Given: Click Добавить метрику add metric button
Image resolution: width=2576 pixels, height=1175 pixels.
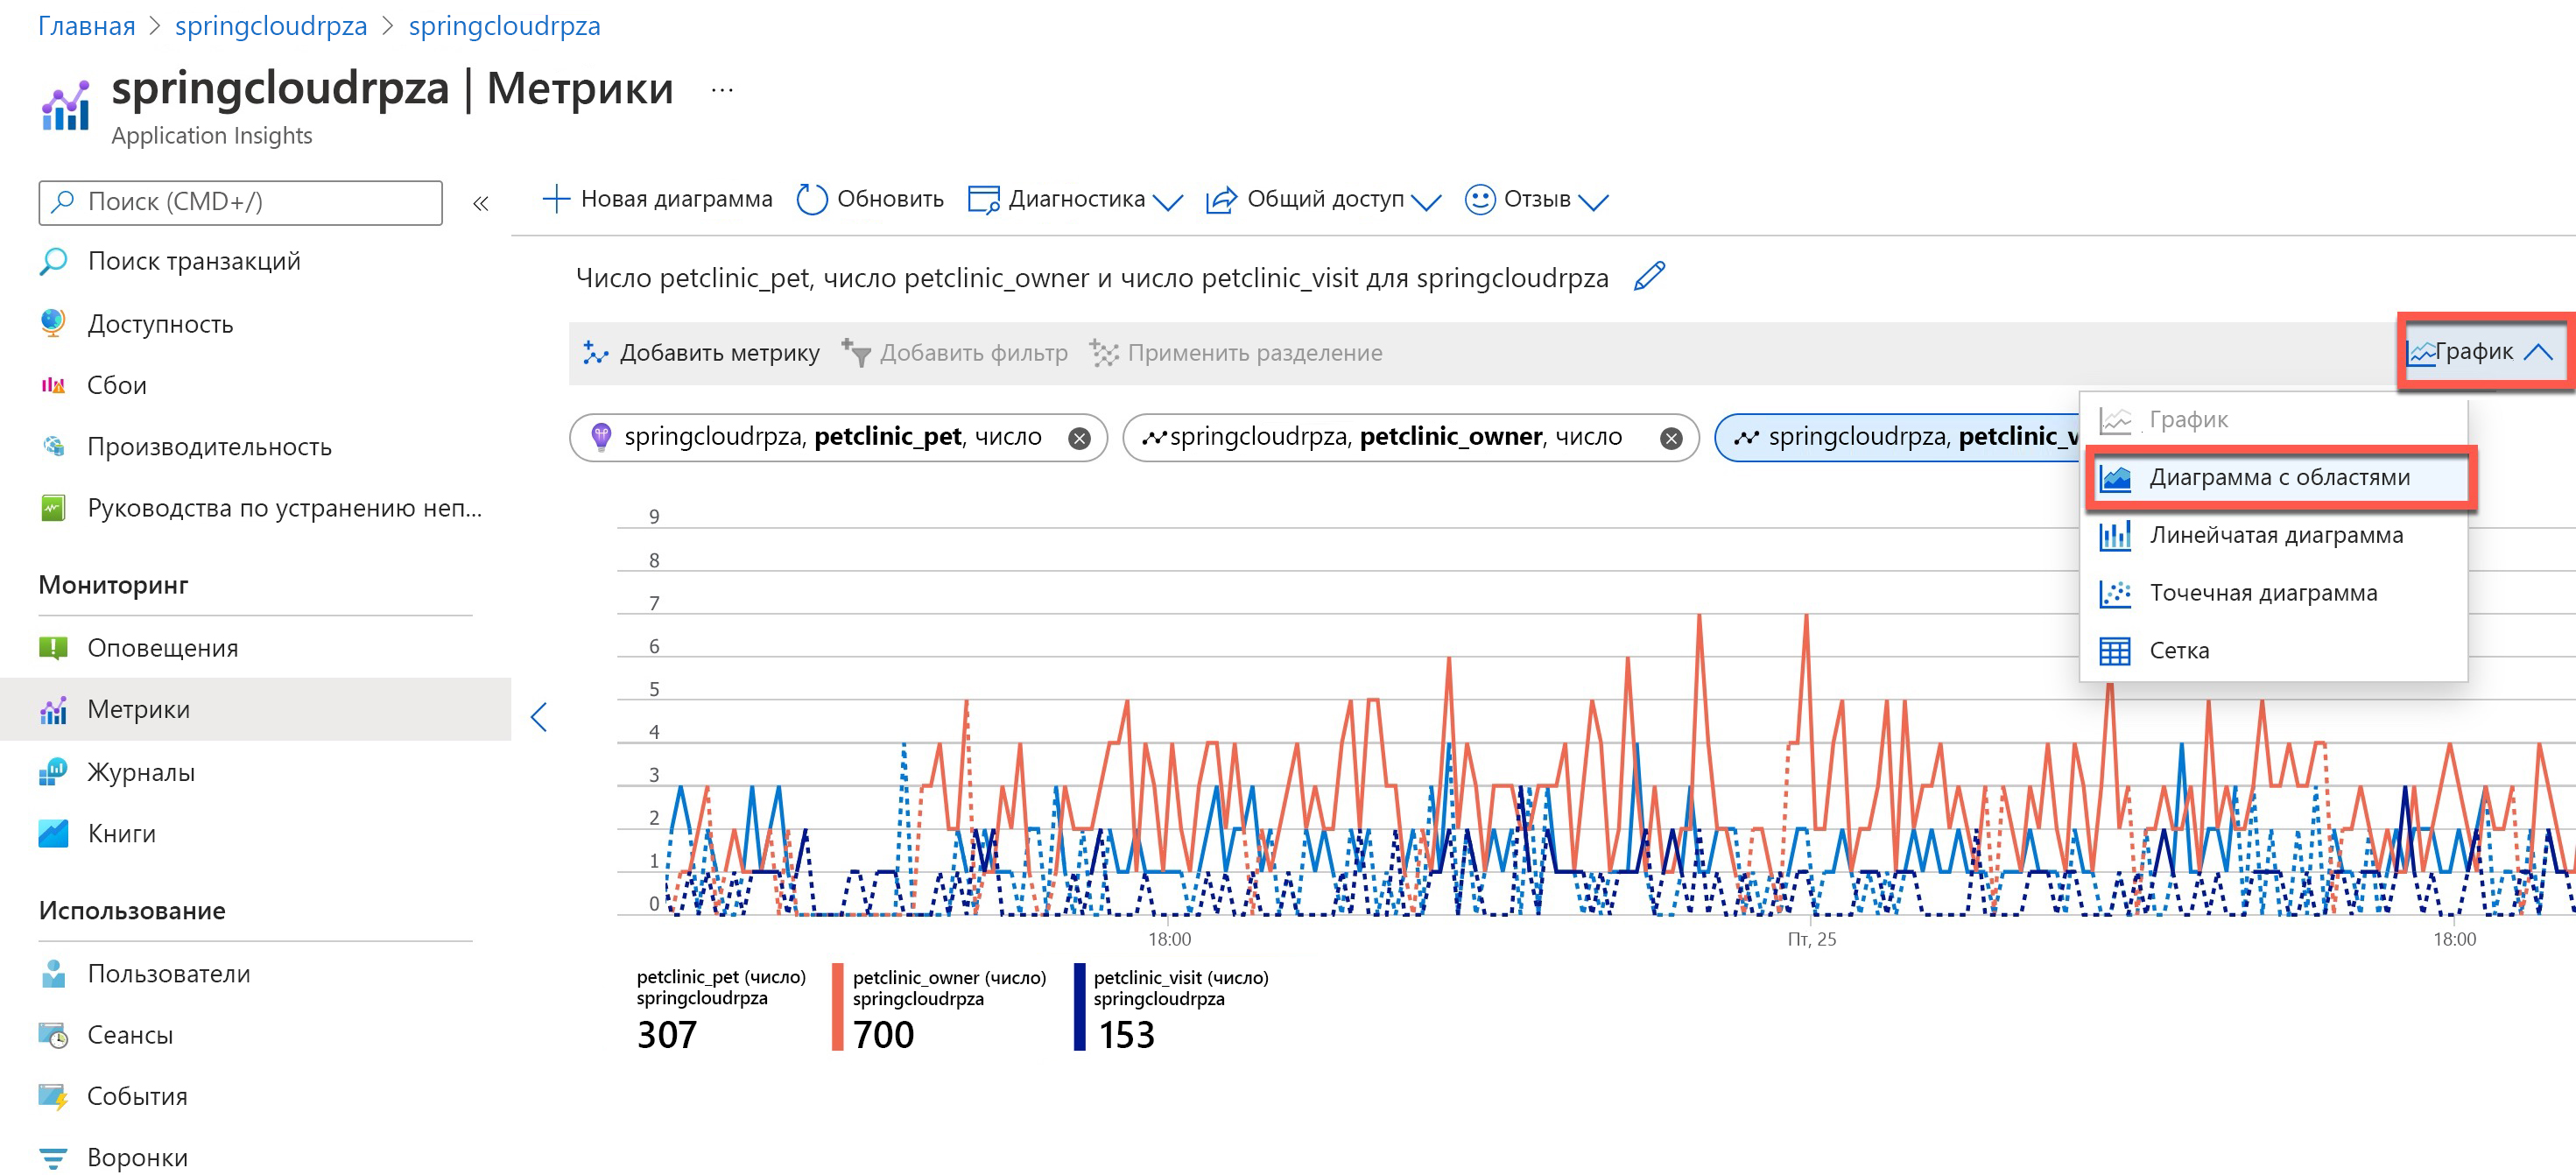Looking at the screenshot, I should tap(701, 353).
